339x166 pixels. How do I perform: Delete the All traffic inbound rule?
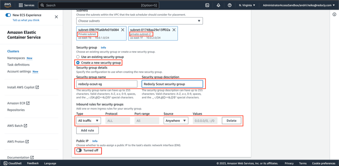click(232, 121)
